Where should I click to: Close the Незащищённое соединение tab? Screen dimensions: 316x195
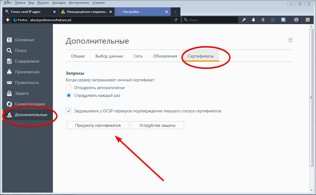tap(111, 12)
